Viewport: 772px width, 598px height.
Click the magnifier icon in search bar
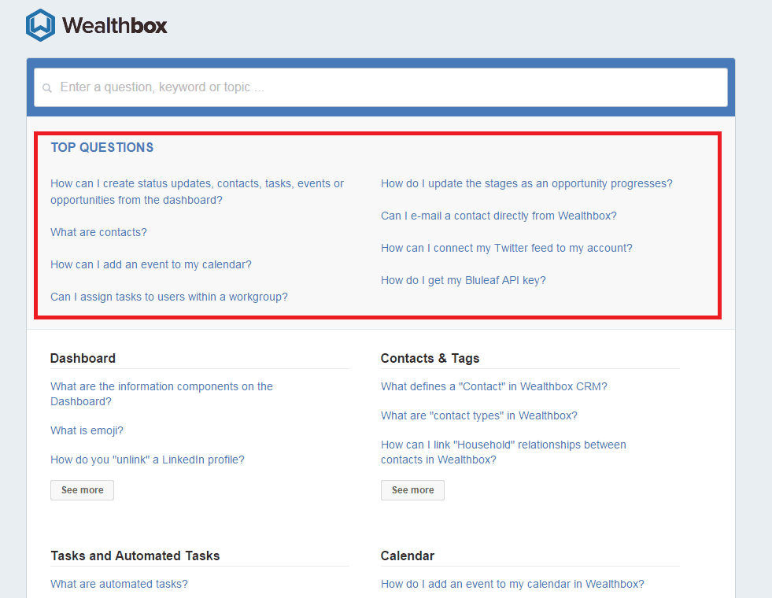[47, 87]
